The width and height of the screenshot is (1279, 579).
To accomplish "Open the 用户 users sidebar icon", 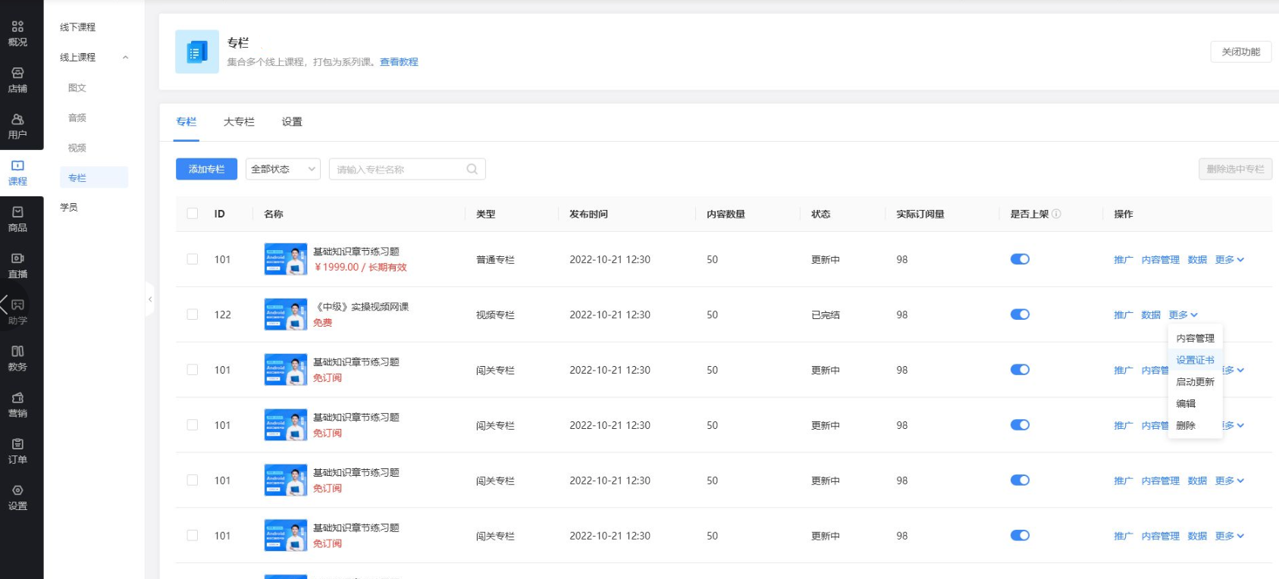I will click(x=17, y=126).
